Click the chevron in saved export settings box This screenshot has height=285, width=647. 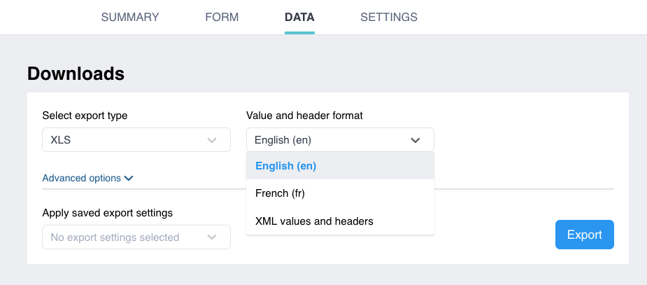(x=212, y=237)
